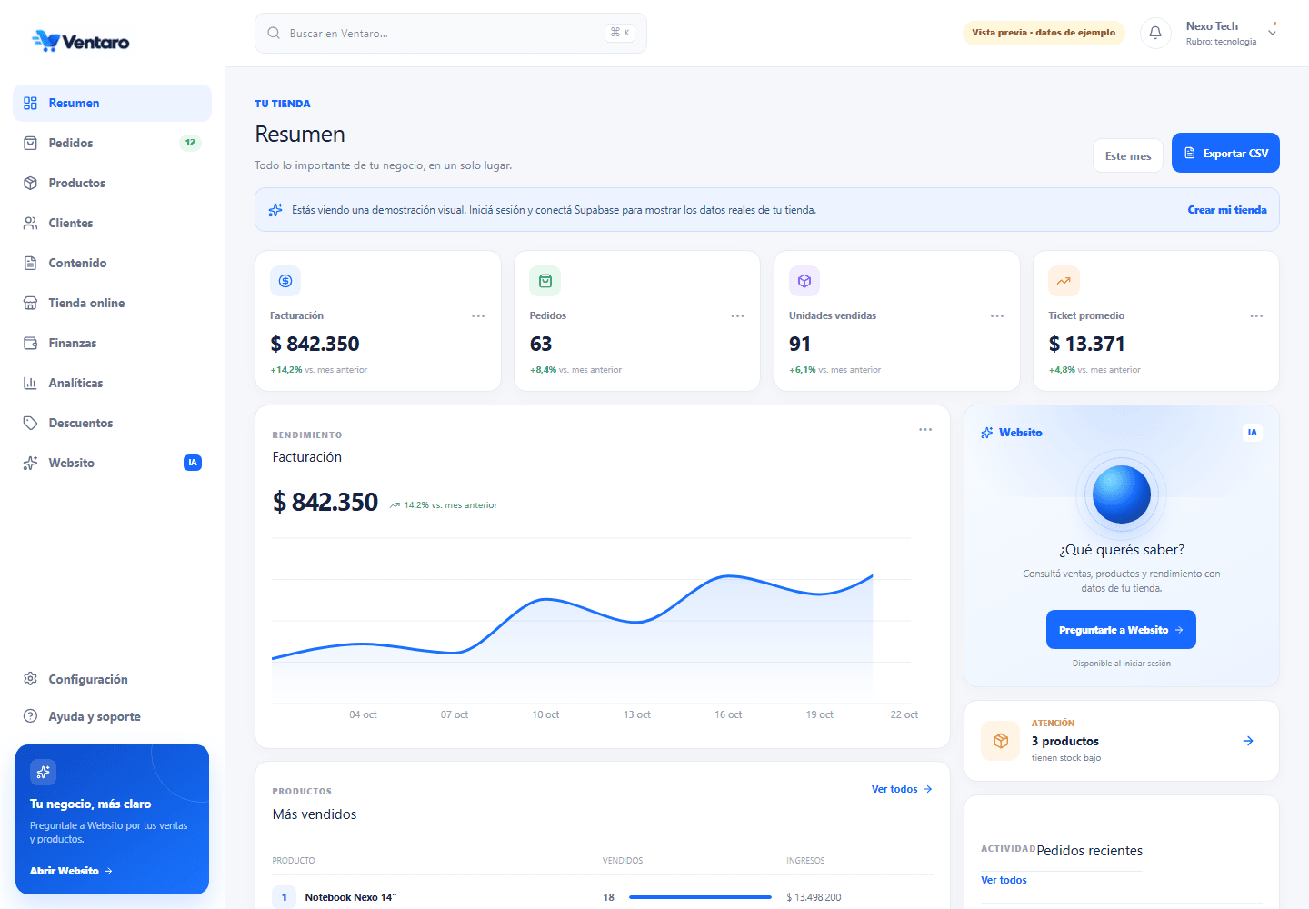Open Finanzas in sidebar
Screen dimensions: 1309x909
(113, 343)
